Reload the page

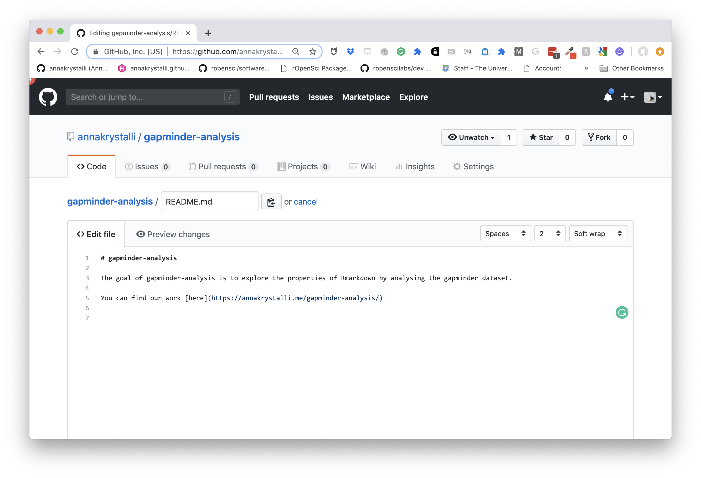[x=75, y=52]
